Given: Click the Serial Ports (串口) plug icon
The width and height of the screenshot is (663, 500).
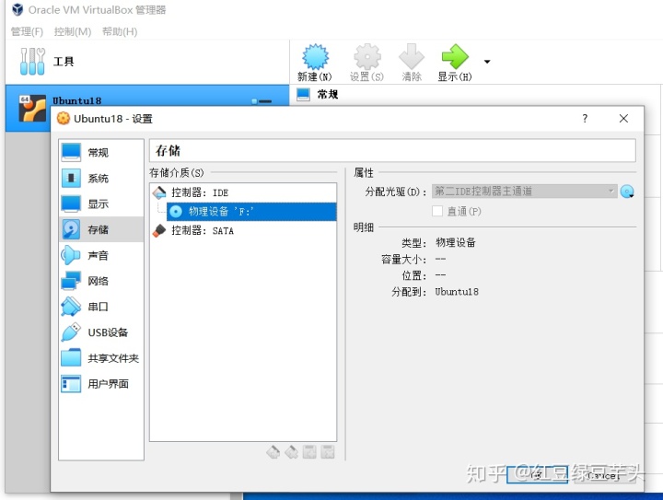Looking at the screenshot, I should coord(71,307).
